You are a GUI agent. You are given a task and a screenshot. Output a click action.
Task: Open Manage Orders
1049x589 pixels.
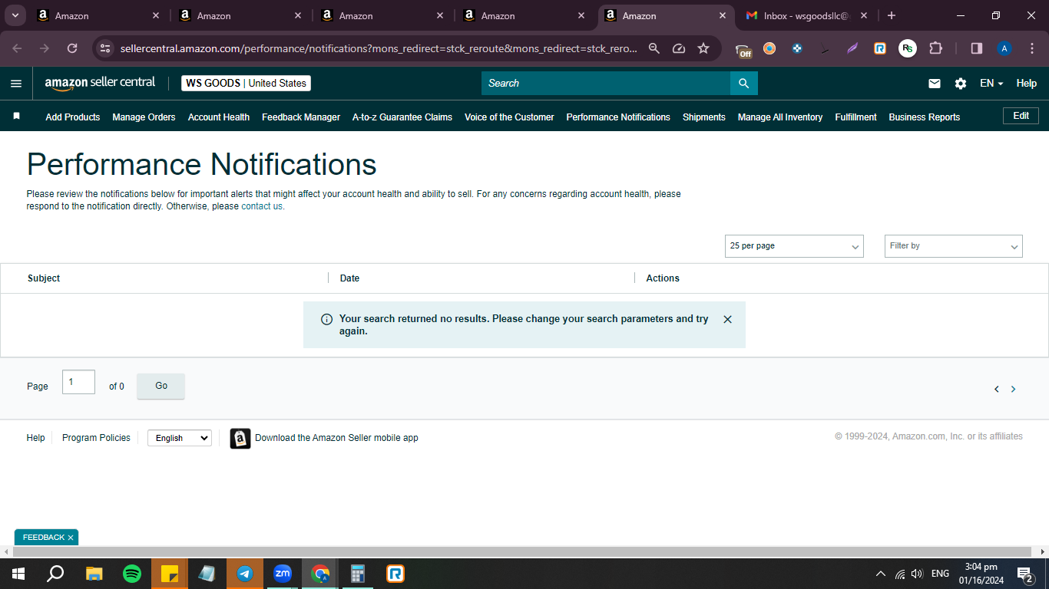click(144, 117)
